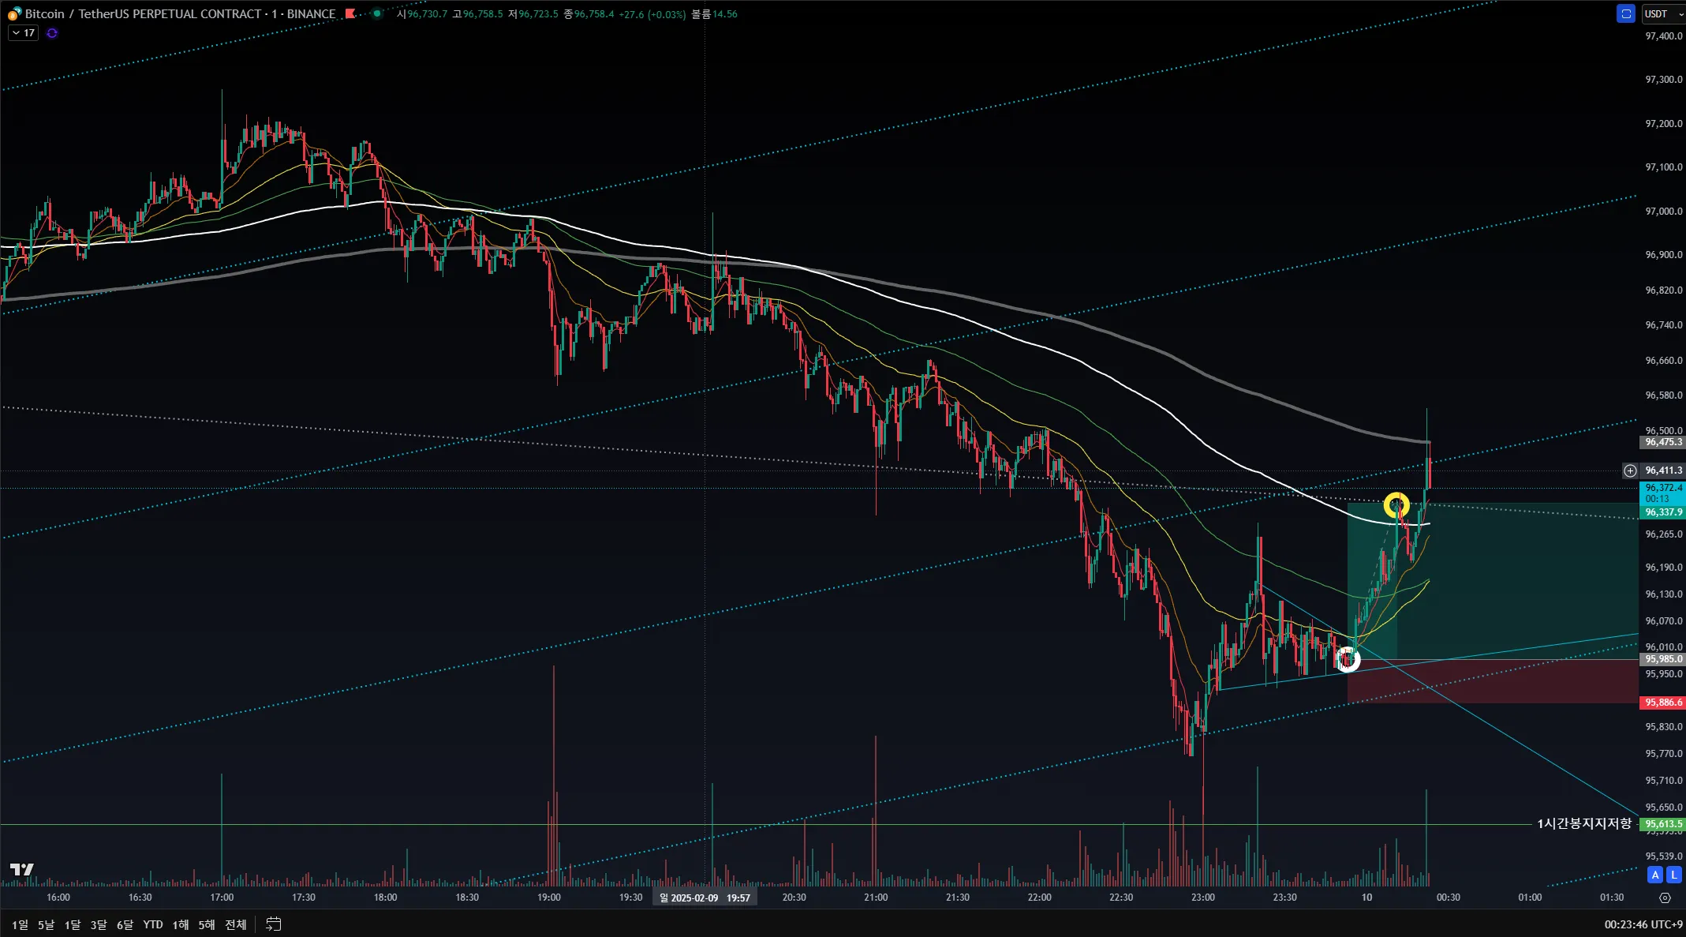Click the 21:00 time axis label
Image resolution: width=1686 pixels, height=937 pixels.
(876, 898)
